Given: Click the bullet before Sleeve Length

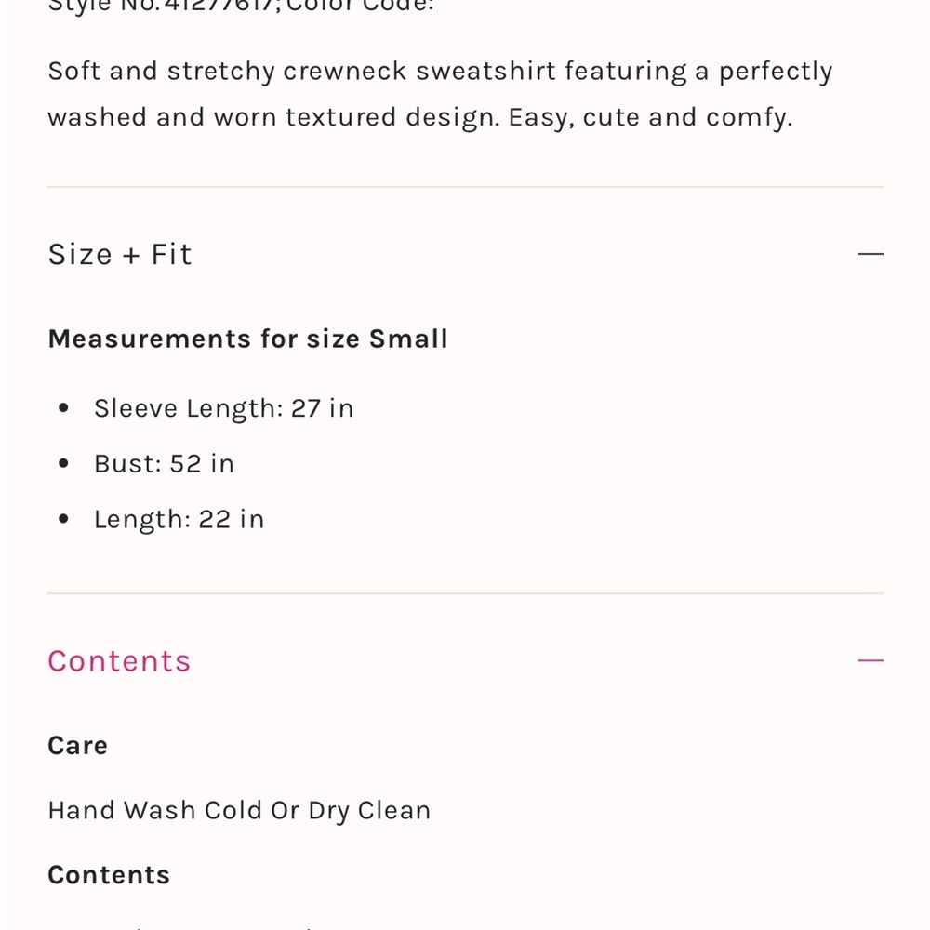Looking at the screenshot, I should point(64,407).
